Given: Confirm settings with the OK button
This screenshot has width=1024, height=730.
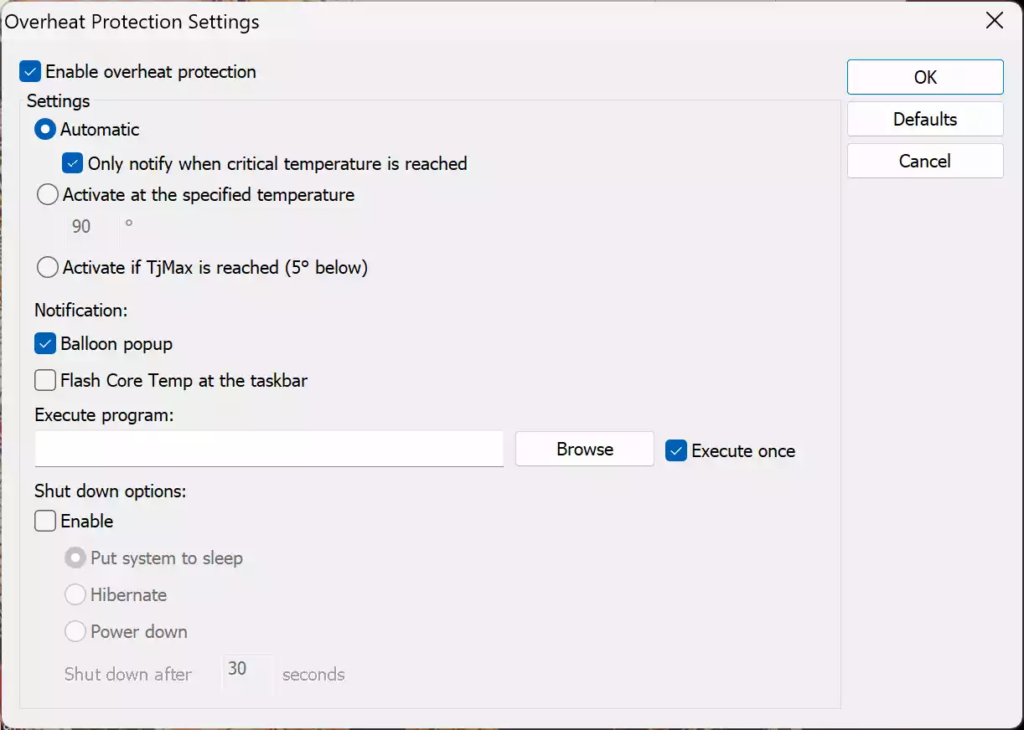Looking at the screenshot, I should pyautogui.click(x=925, y=76).
